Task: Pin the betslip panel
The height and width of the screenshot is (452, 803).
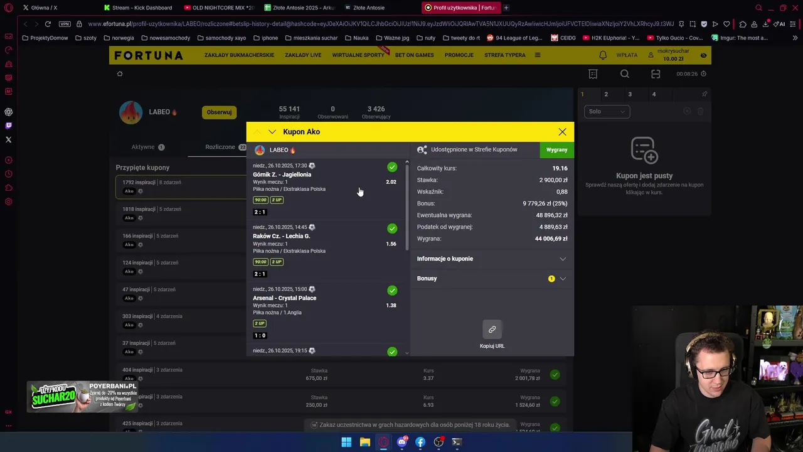Action: [704, 94]
